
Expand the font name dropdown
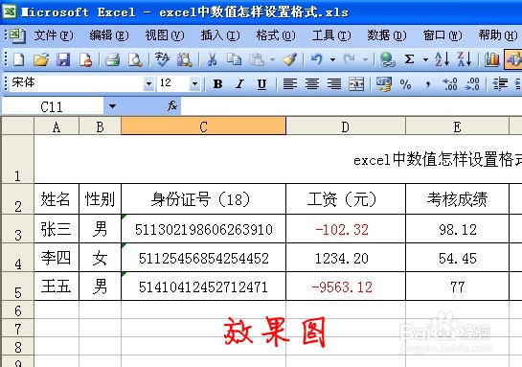148,84
